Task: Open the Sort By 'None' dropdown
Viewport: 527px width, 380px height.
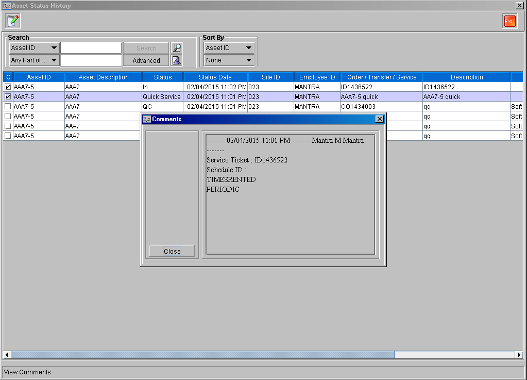Action: [x=229, y=60]
